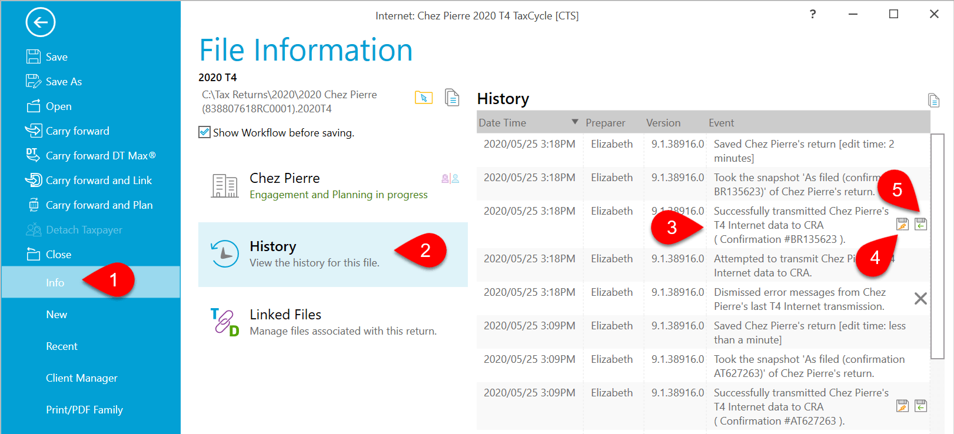The width and height of the screenshot is (954, 434).
Task: Restore snapshot icon for confirmation BR135623
Action: [x=921, y=224]
